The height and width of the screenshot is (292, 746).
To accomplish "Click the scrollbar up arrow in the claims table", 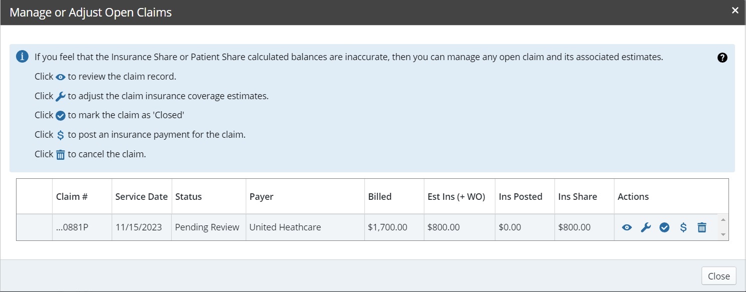I will (x=723, y=219).
